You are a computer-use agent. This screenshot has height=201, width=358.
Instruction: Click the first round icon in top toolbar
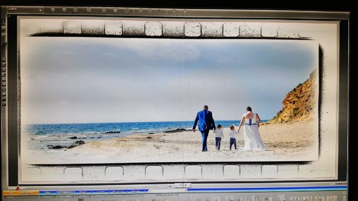pos(53,9)
